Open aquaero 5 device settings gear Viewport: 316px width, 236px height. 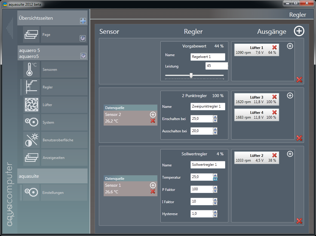[x=83, y=56]
